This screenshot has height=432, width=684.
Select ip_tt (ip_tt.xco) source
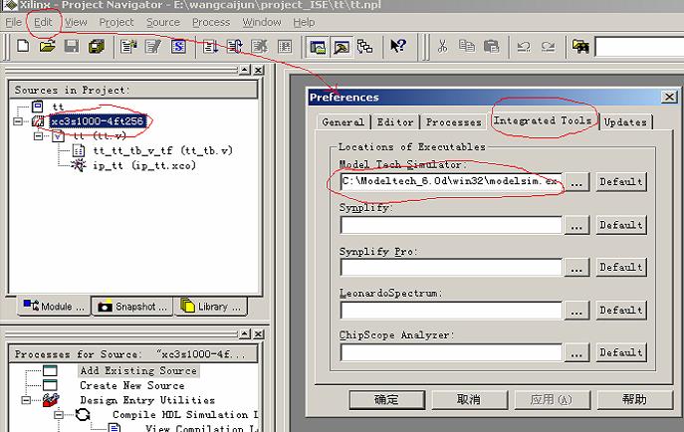pyautogui.click(x=144, y=165)
